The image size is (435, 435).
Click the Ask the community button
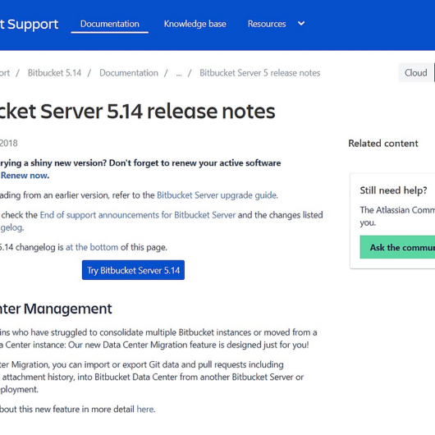[397, 247]
